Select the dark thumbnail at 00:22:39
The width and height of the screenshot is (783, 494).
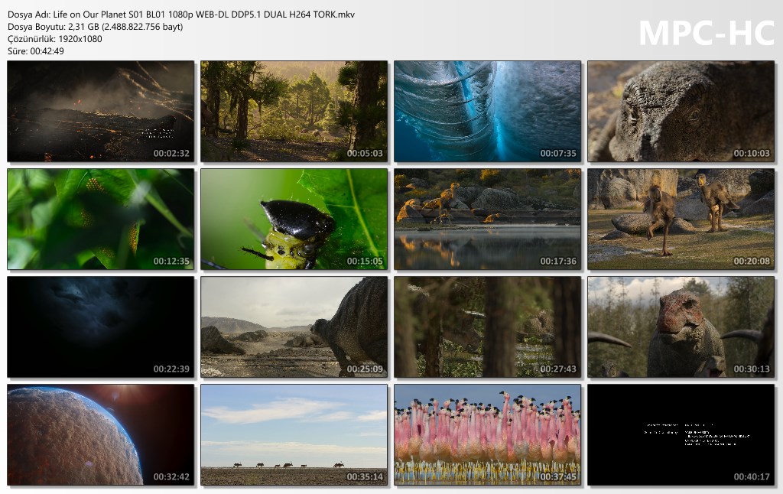tap(100, 327)
